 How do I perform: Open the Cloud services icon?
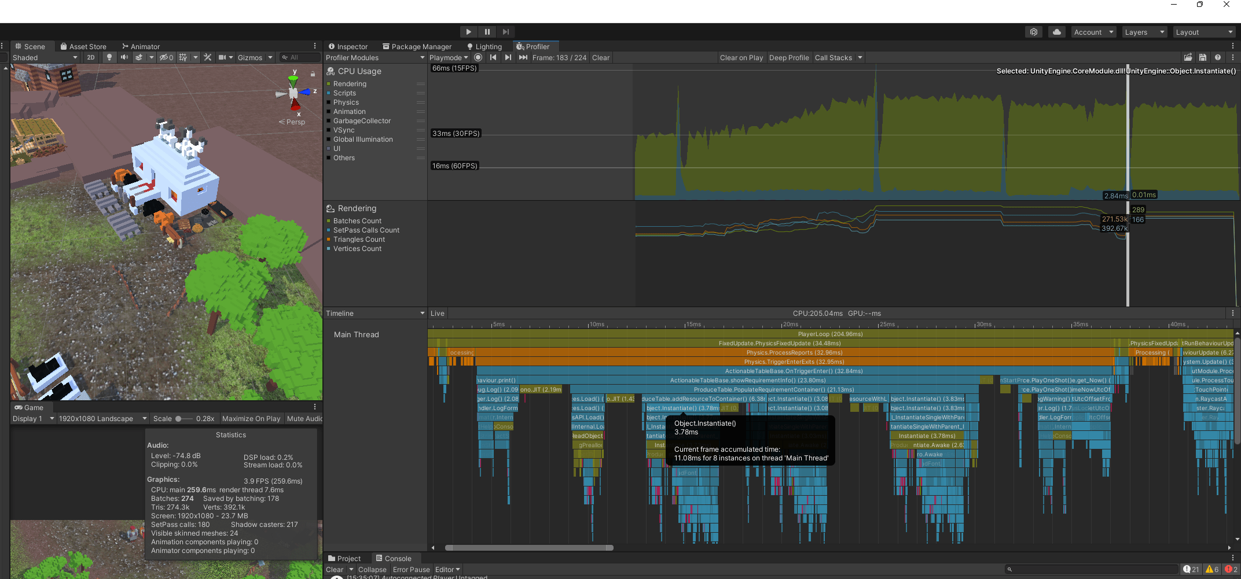1057,32
